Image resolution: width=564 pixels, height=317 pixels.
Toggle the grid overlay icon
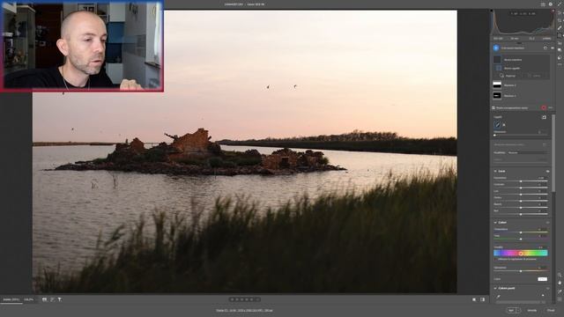tap(560, 299)
